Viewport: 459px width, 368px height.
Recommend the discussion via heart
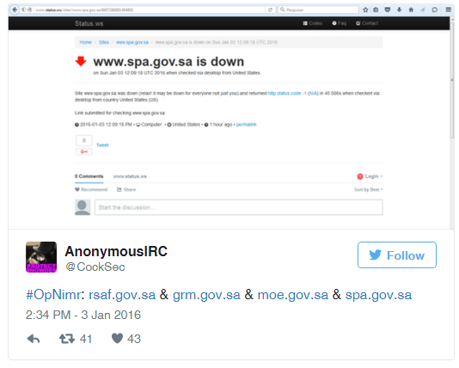coord(91,189)
